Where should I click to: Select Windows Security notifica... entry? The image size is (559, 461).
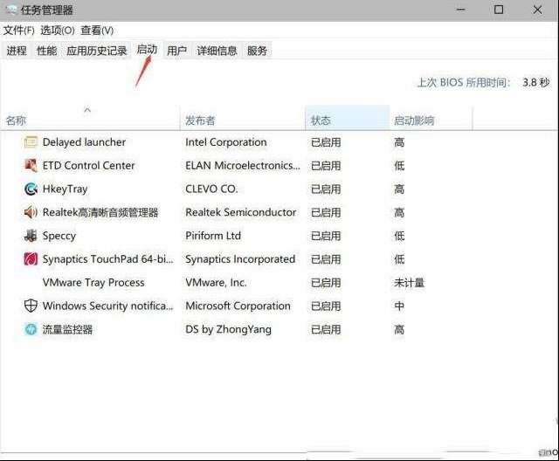pyautogui.click(x=107, y=306)
